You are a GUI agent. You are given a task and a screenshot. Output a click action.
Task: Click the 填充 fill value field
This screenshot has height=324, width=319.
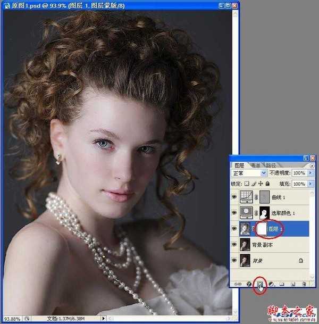(x=299, y=184)
